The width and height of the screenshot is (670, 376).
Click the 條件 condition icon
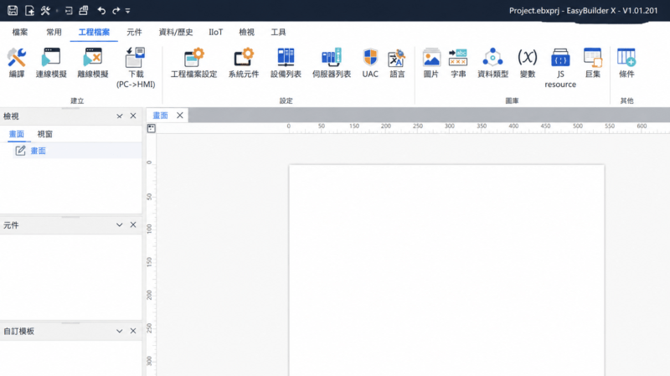[x=626, y=63]
